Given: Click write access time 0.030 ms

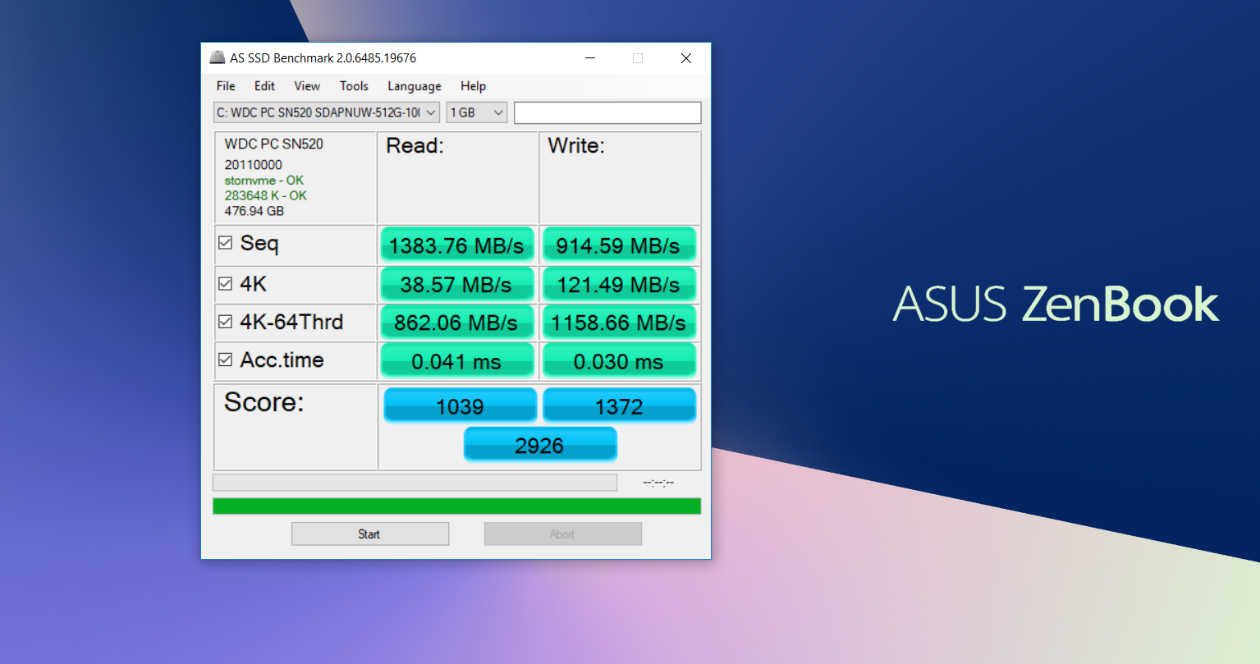Looking at the screenshot, I should tap(618, 361).
